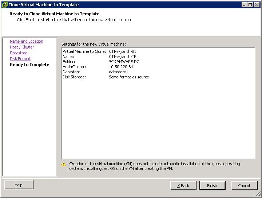Click the host address 10.50.220.84

point(121,67)
